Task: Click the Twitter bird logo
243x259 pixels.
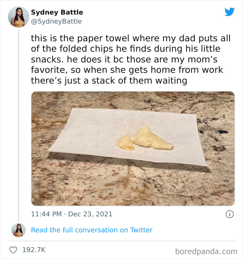Action: (229, 12)
